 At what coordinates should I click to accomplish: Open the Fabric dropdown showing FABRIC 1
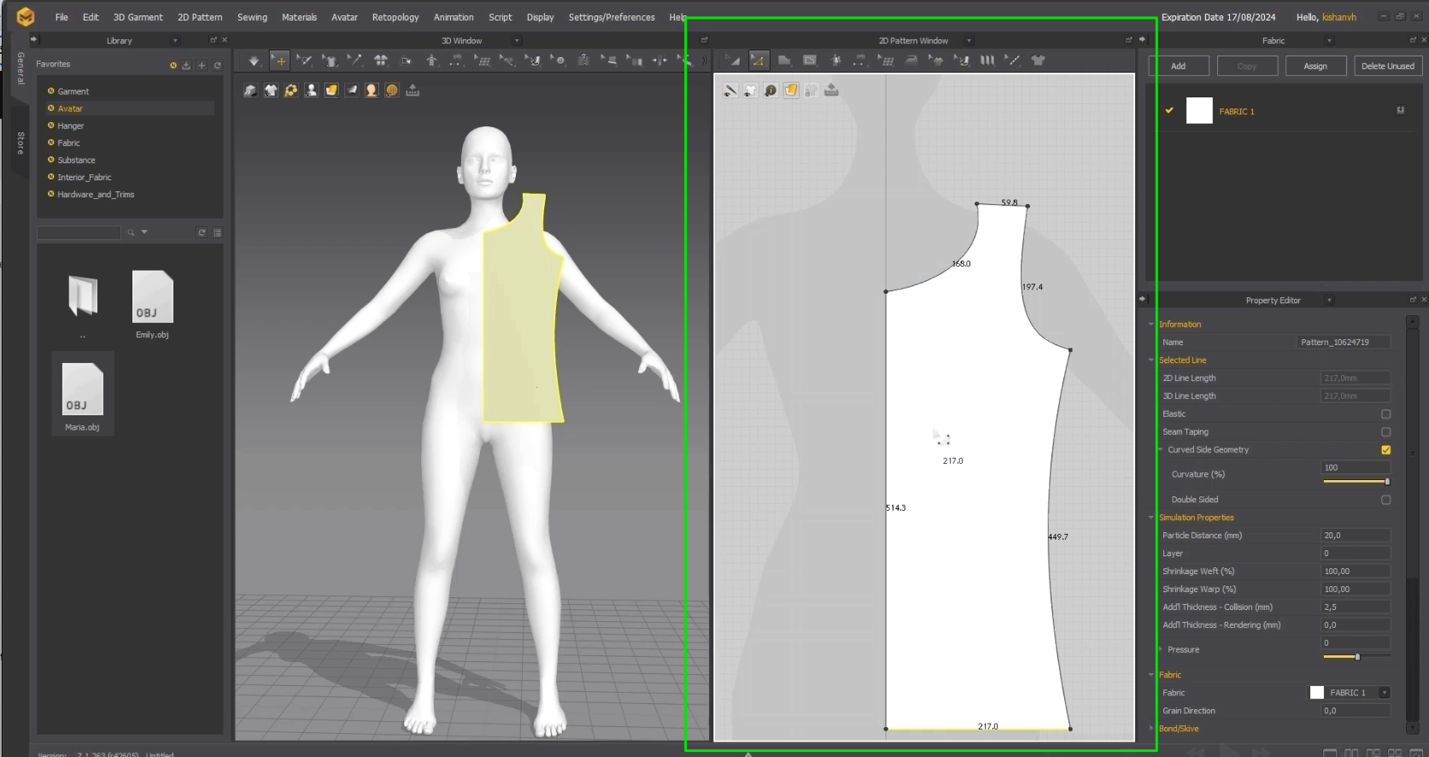point(1384,693)
